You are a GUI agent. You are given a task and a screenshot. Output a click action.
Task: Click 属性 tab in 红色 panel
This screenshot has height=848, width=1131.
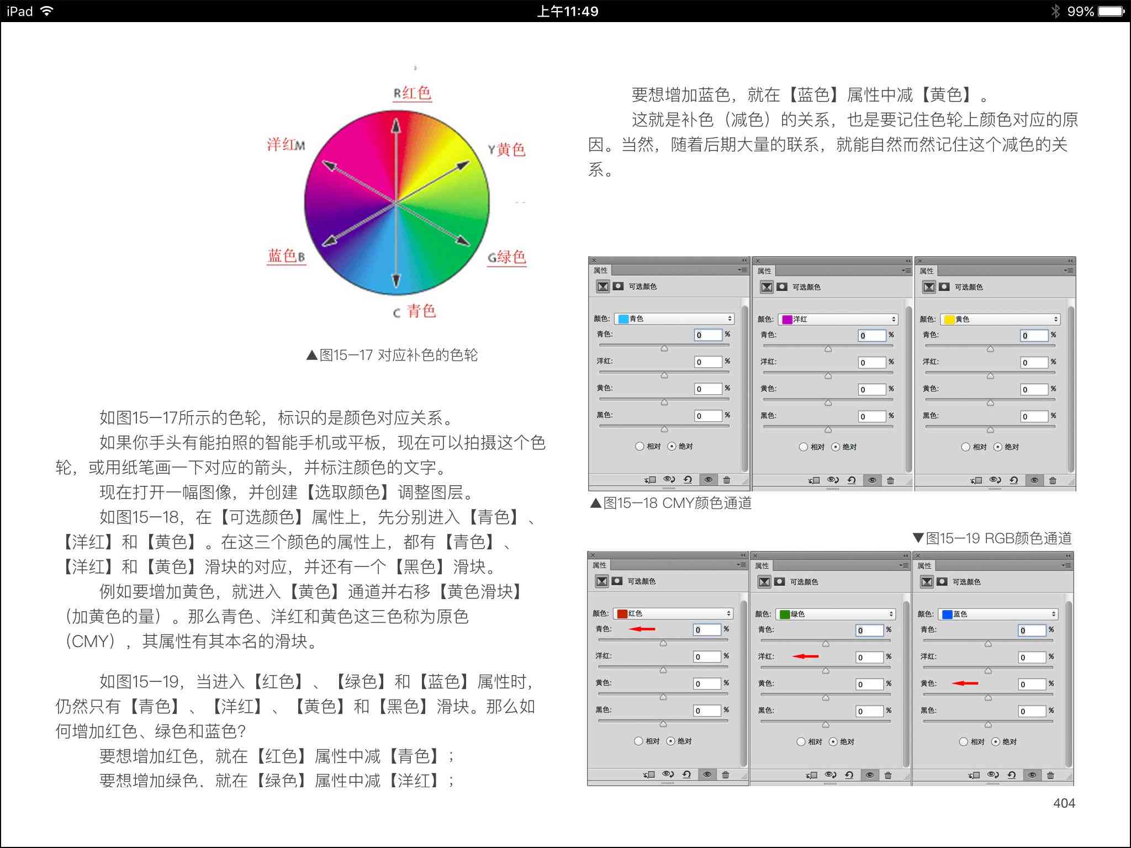[x=599, y=565]
